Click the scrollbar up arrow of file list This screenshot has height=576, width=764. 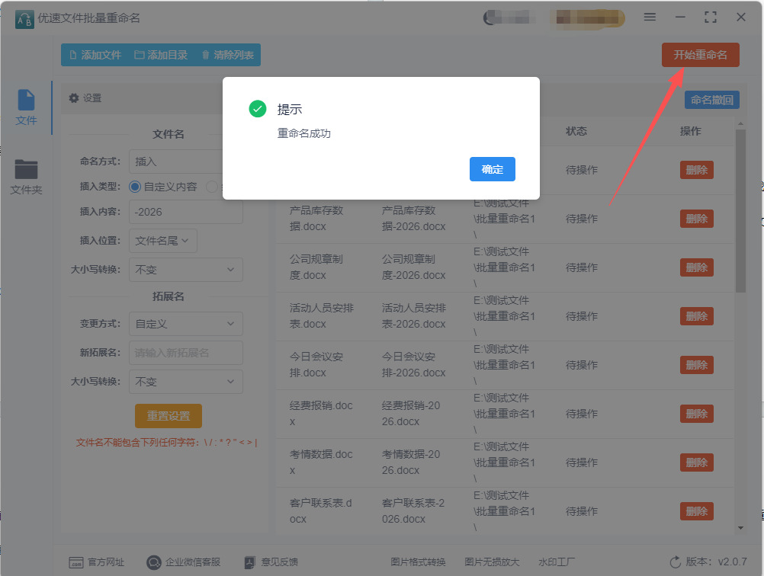point(740,123)
